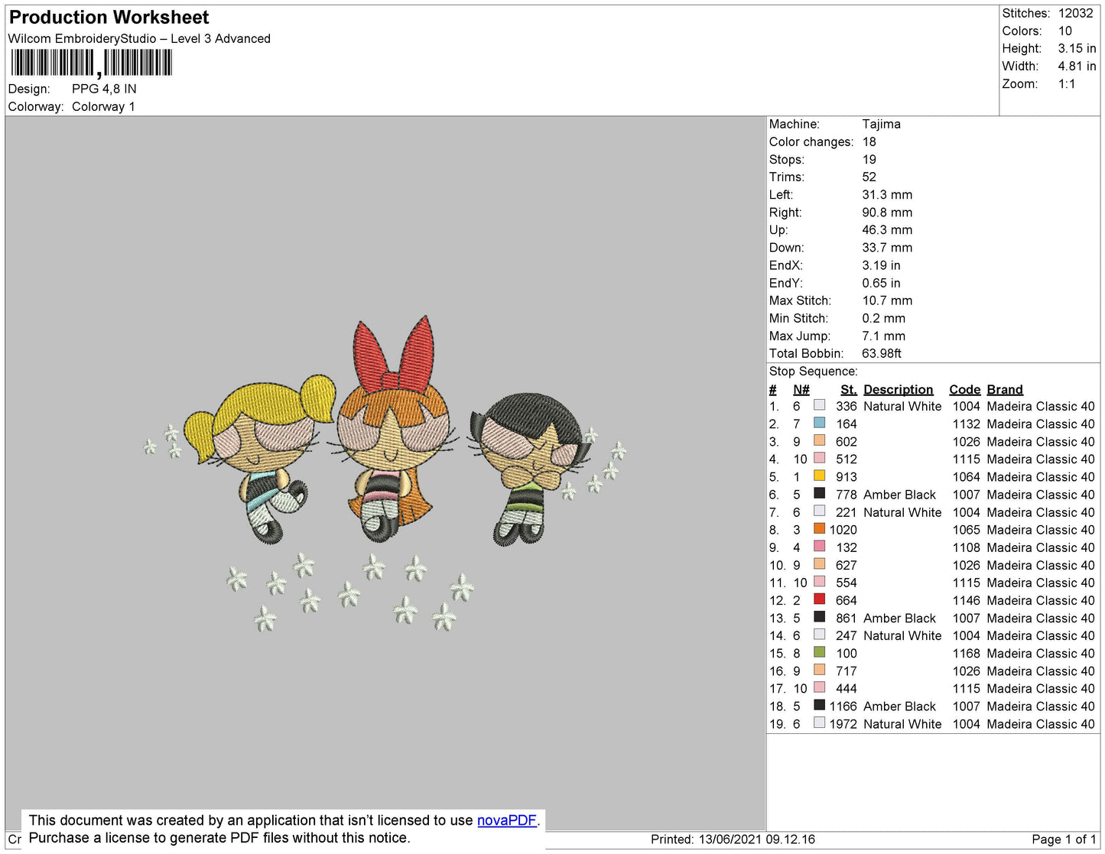Click the Width value 4.81 in

(x=1077, y=66)
